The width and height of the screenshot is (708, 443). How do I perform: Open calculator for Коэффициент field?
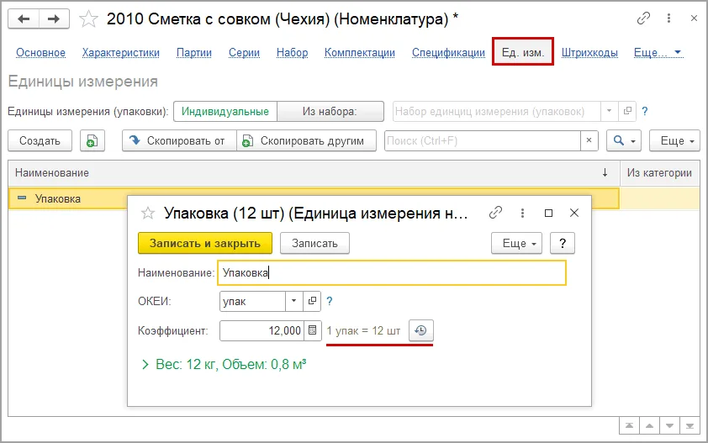pyautogui.click(x=312, y=330)
